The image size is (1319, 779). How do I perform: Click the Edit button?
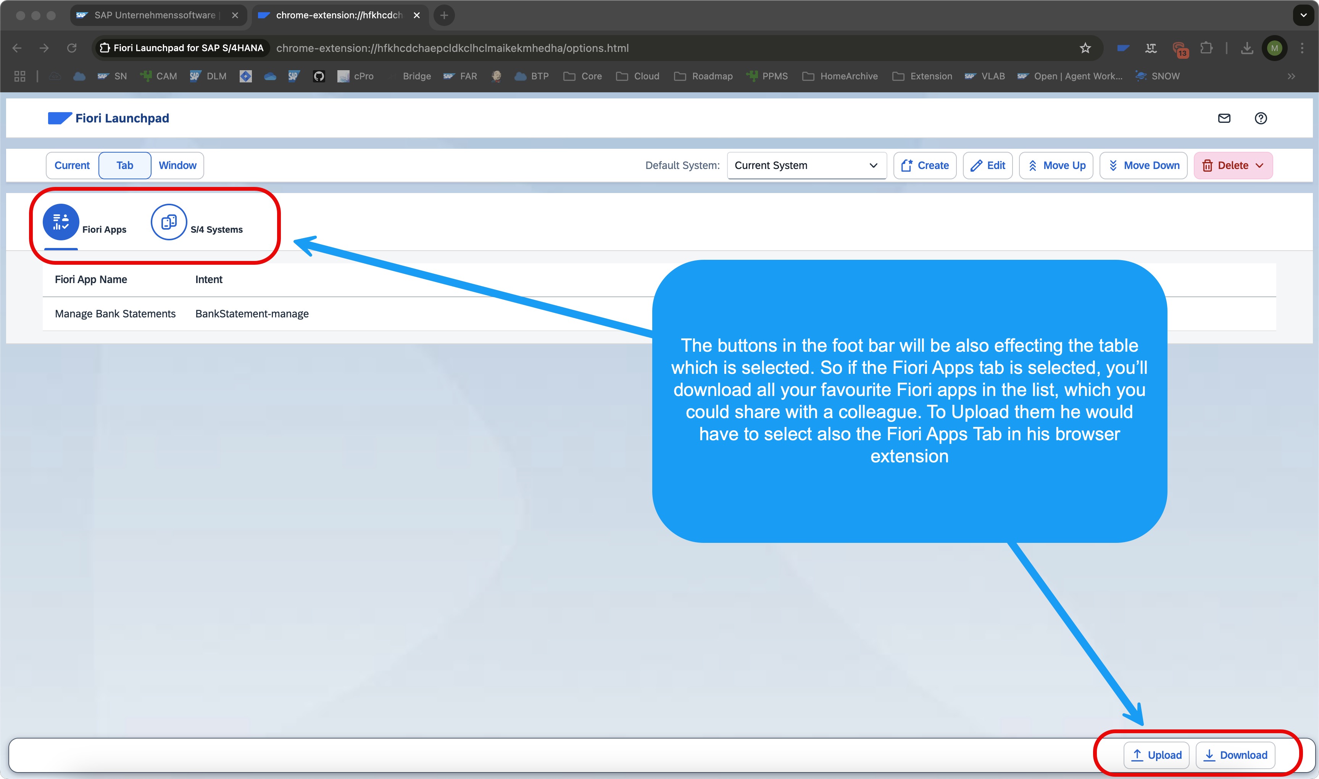click(988, 165)
